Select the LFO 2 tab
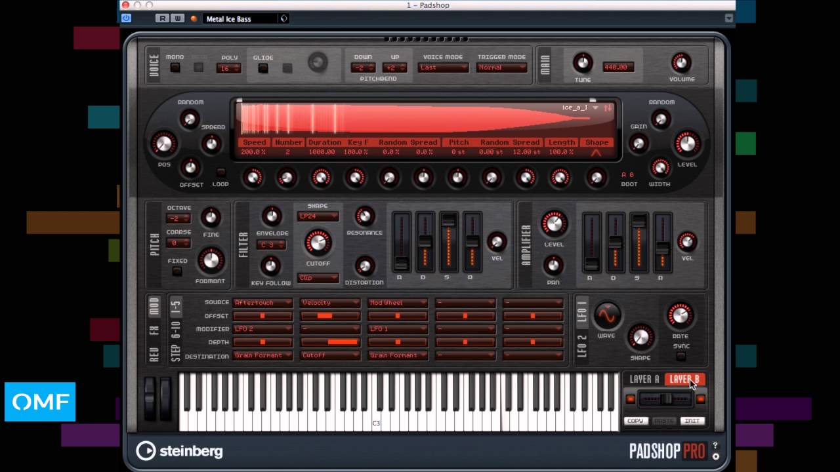840x472 pixels. (581, 345)
